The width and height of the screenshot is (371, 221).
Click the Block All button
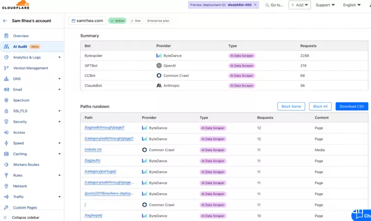[x=320, y=107]
